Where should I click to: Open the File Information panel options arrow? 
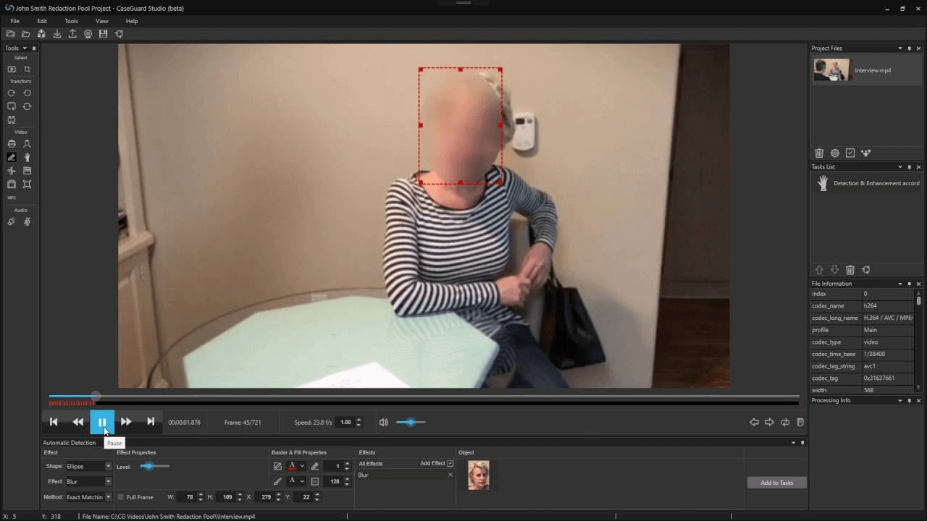tap(900, 284)
